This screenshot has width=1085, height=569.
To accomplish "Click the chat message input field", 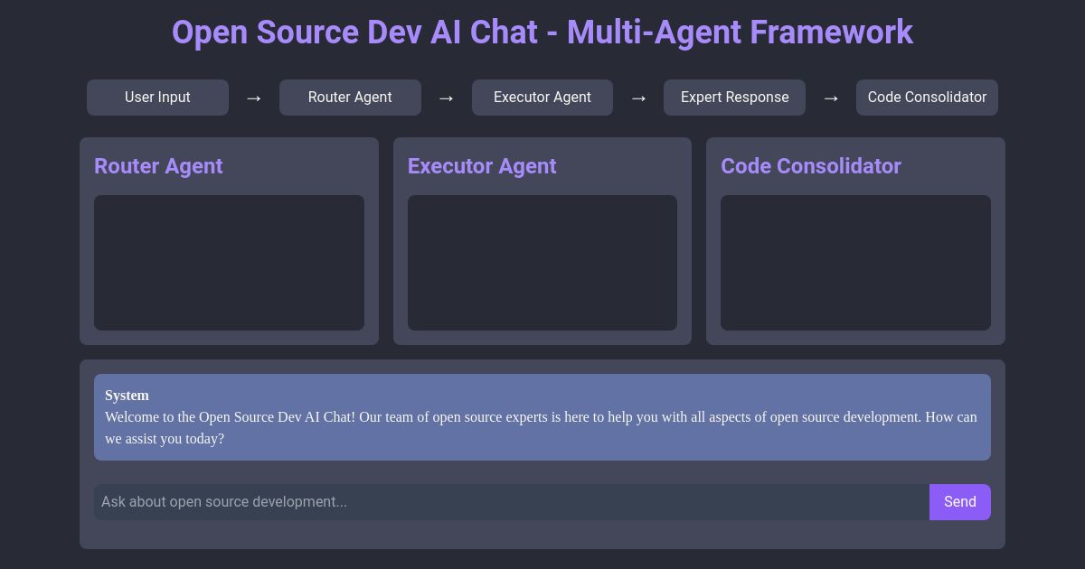I will click(x=512, y=502).
